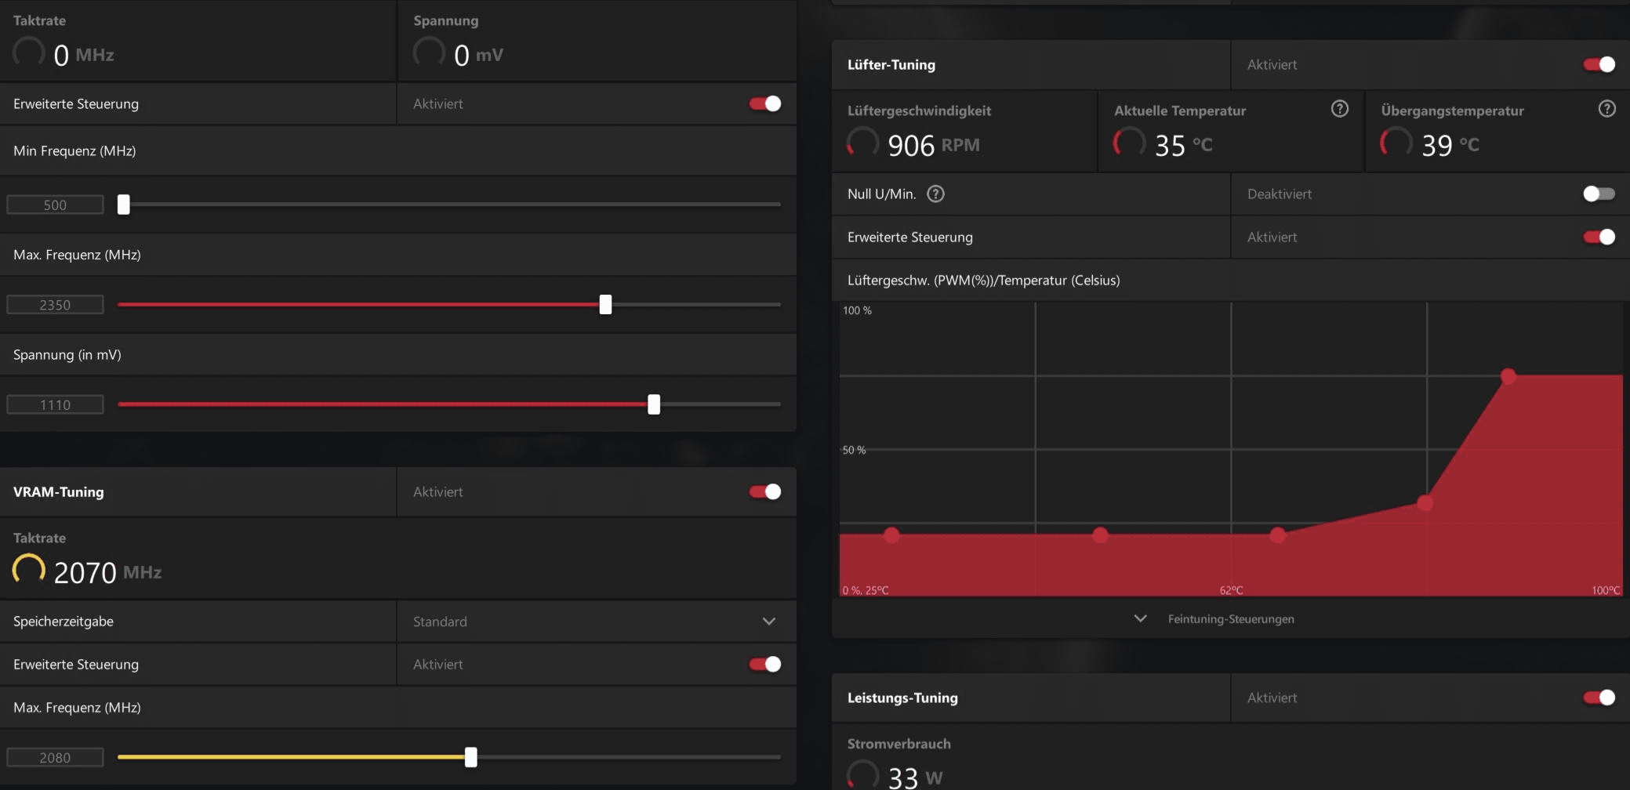Open help icon for Übergangstemperatur
The image size is (1630, 790).
1607,109
